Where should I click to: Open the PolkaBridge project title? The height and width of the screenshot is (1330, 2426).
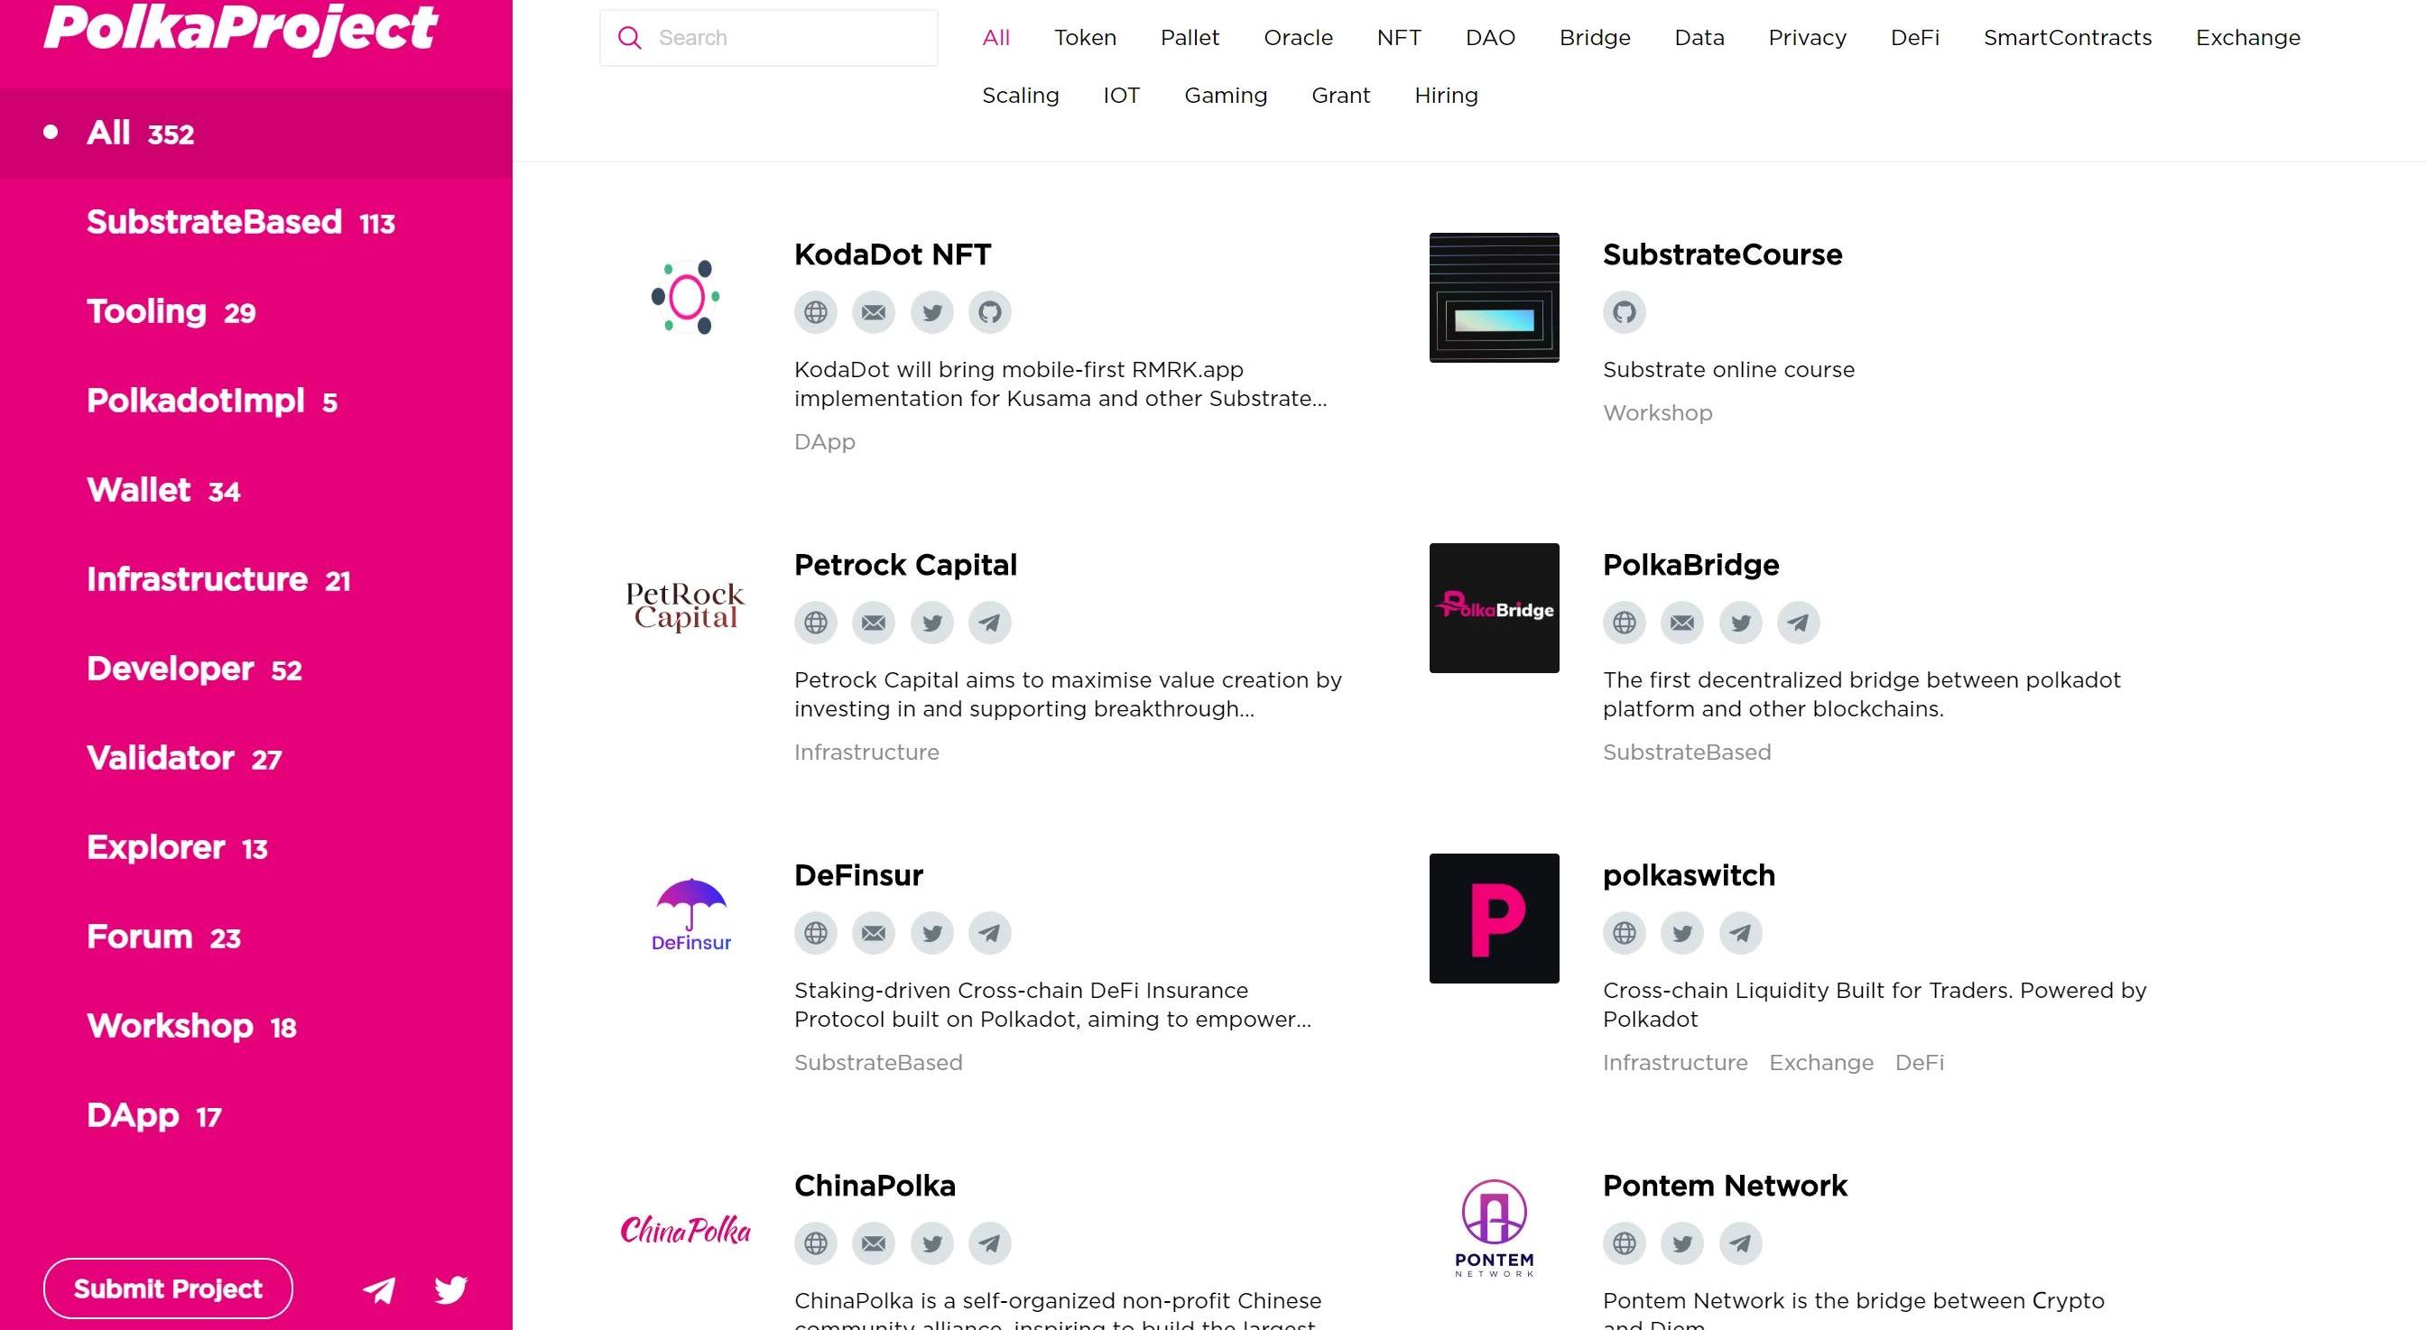(x=1690, y=565)
